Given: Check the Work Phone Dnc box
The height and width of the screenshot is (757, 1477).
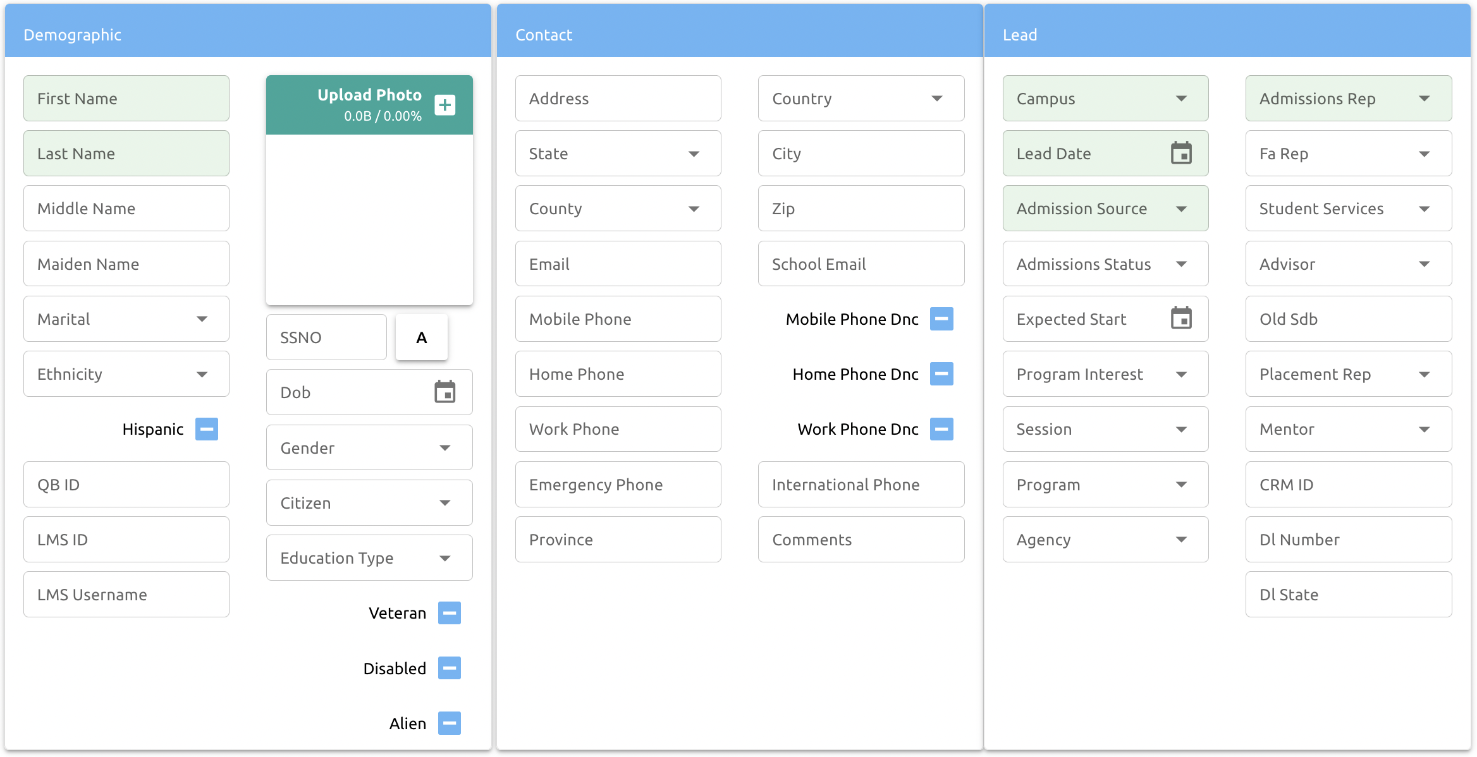Looking at the screenshot, I should pyautogui.click(x=941, y=429).
